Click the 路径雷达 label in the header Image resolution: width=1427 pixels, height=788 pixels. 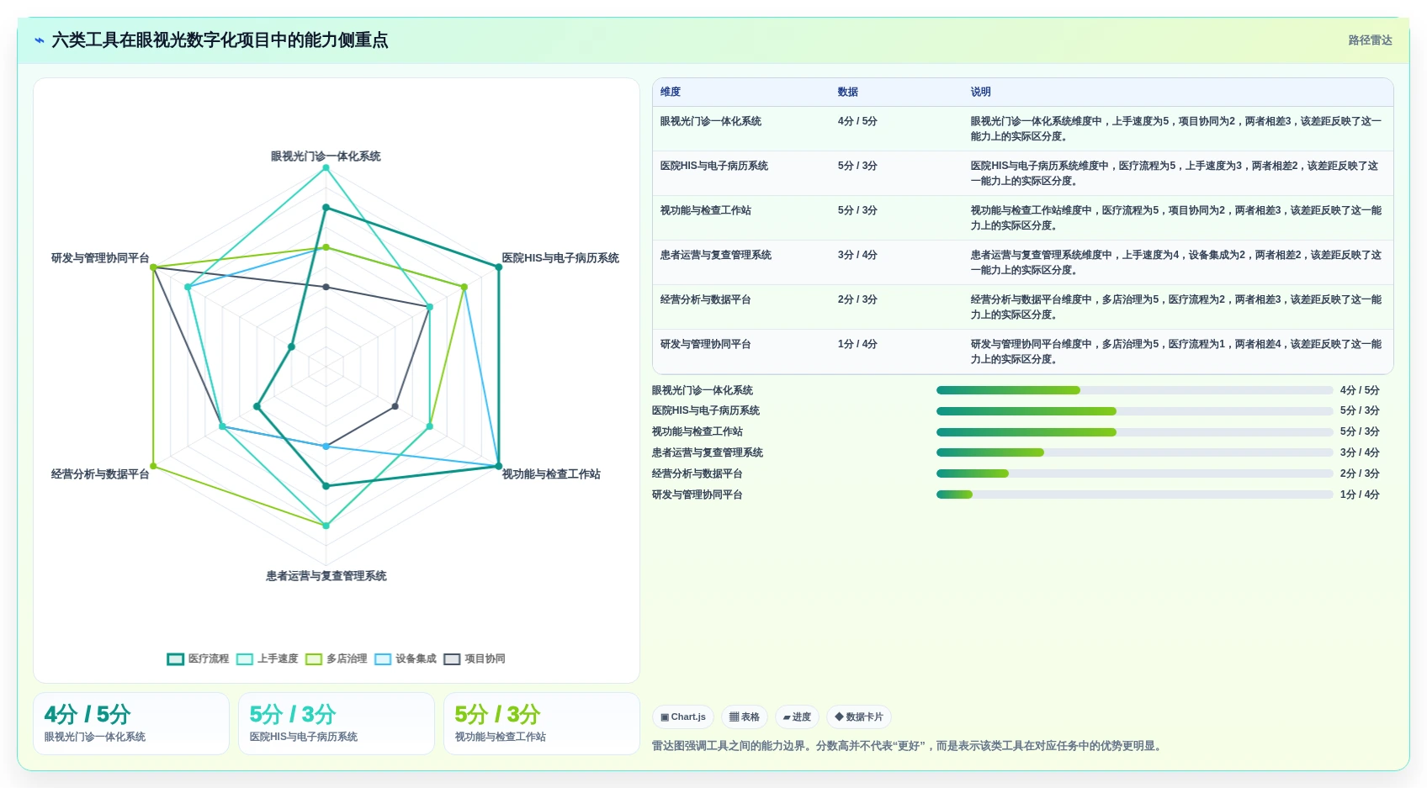[x=1370, y=40]
